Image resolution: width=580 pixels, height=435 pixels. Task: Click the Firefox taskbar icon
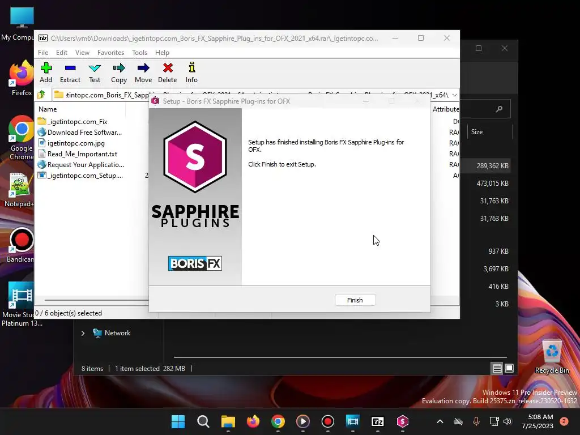[x=253, y=421]
